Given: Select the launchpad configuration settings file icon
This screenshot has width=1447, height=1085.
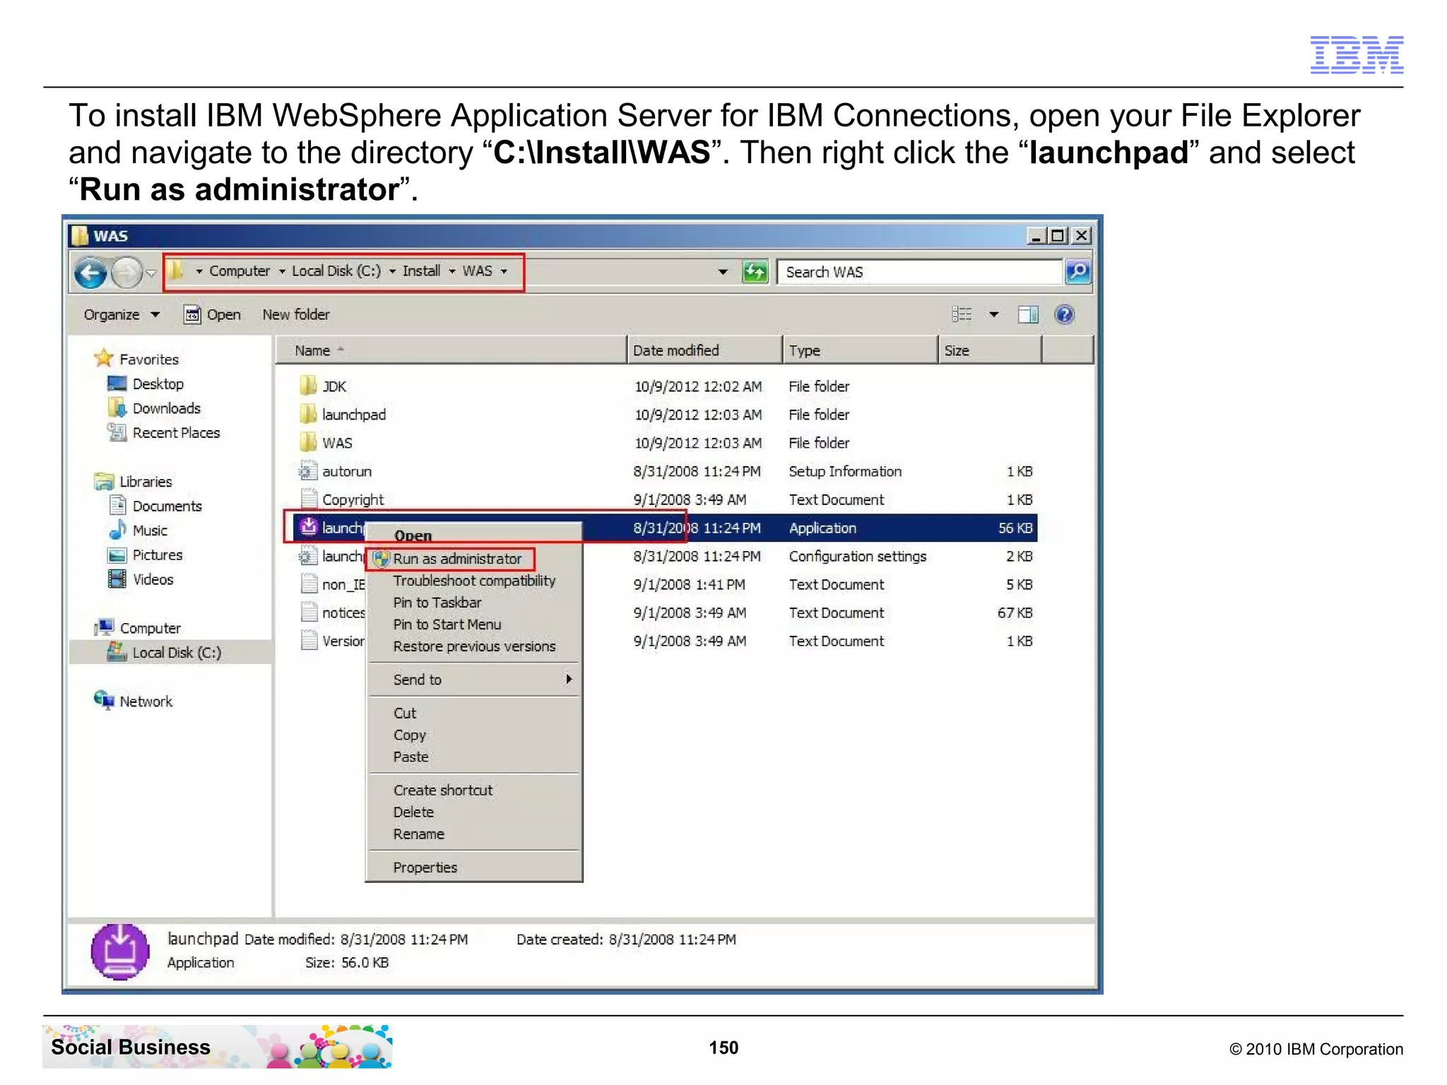Looking at the screenshot, I should 308,556.
